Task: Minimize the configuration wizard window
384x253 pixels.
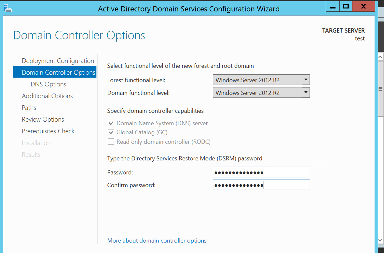Action: click(x=333, y=7)
